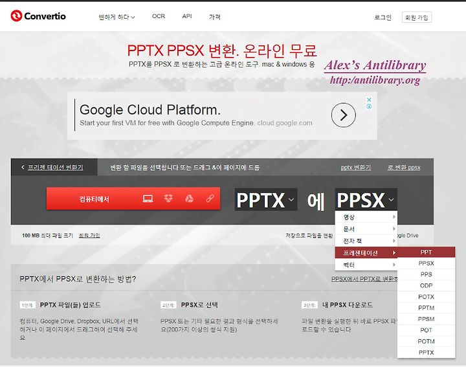This screenshot has height=367, width=466.
Task: Click the Google Cloud Platform ad headline
Action: click(150, 109)
